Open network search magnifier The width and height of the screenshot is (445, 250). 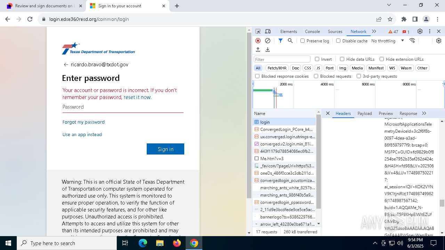(x=290, y=41)
